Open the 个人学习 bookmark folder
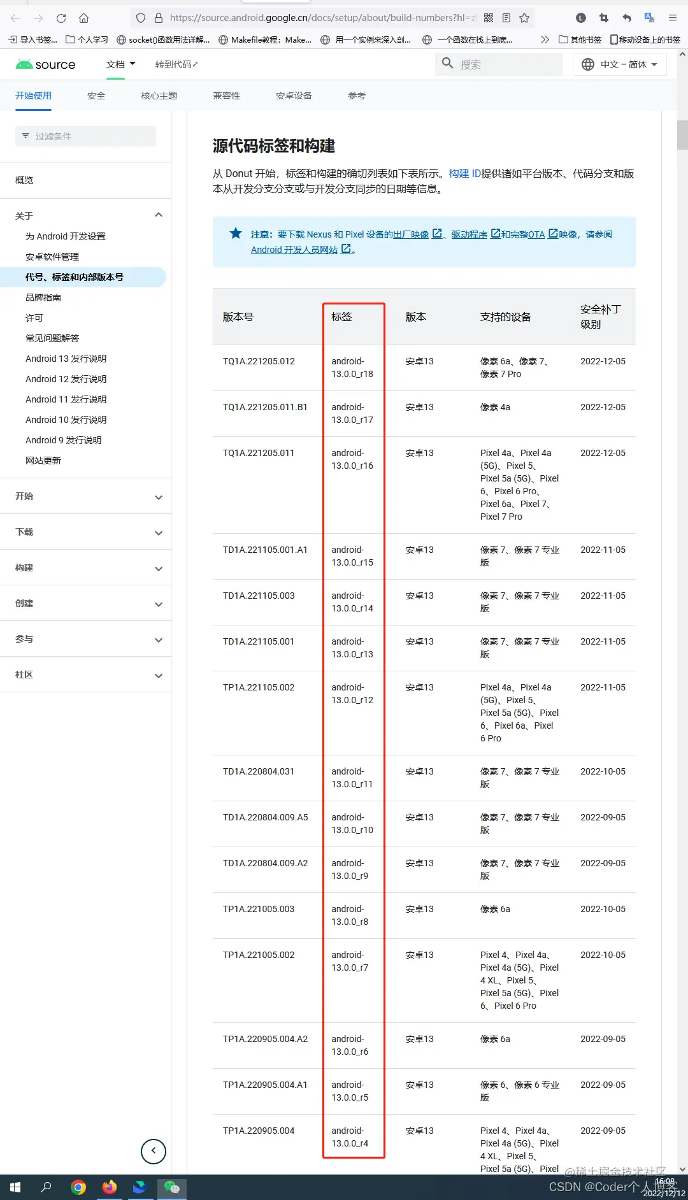The height and width of the screenshot is (1200, 688). pyautogui.click(x=87, y=39)
